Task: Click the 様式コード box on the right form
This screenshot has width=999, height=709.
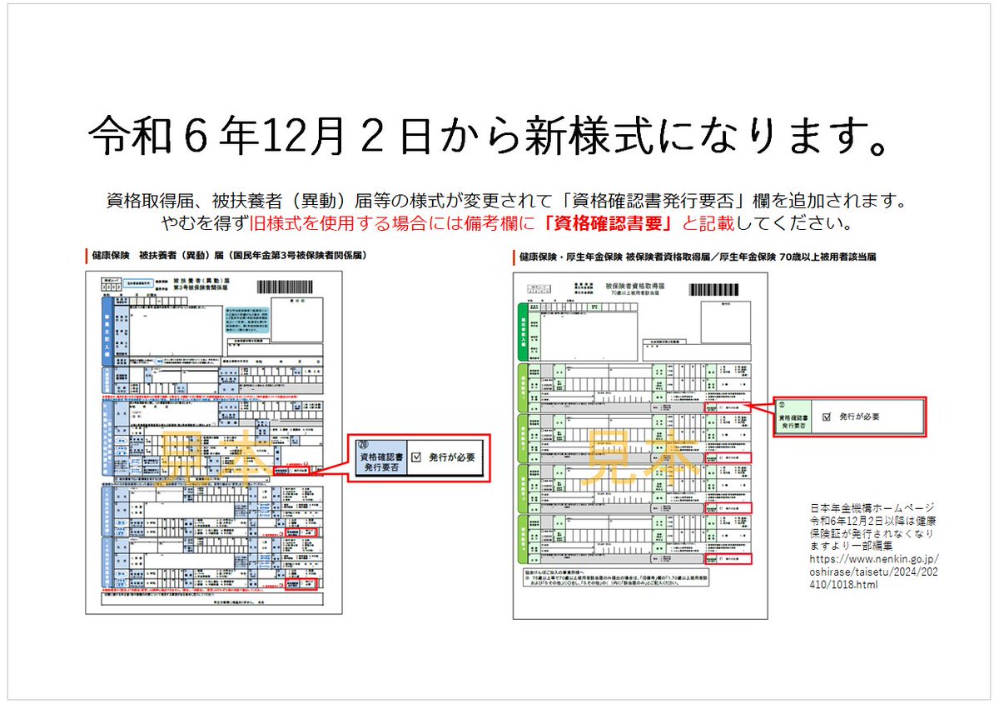Action: click(x=538, y=288)
